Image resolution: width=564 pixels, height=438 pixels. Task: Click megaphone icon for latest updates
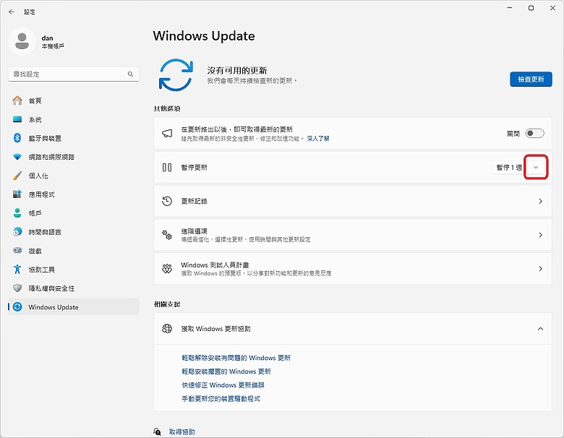coord(167,134)
